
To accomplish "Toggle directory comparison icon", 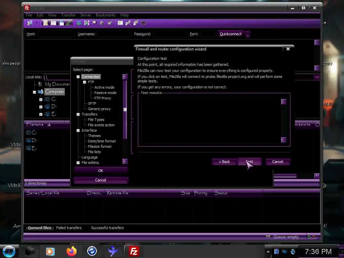I will point(128,23).
